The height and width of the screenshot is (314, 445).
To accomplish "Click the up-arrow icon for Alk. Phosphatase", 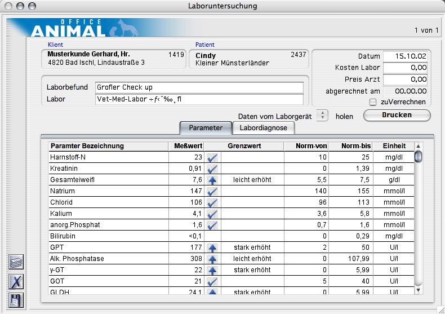I will [212, 259].
